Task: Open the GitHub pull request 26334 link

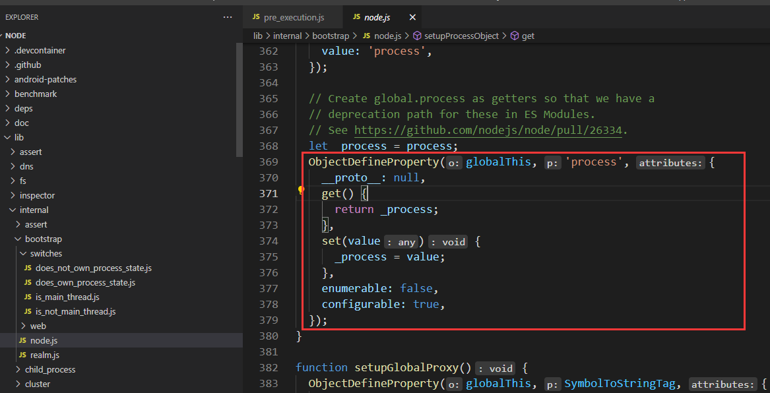Action: pos(488,131)
